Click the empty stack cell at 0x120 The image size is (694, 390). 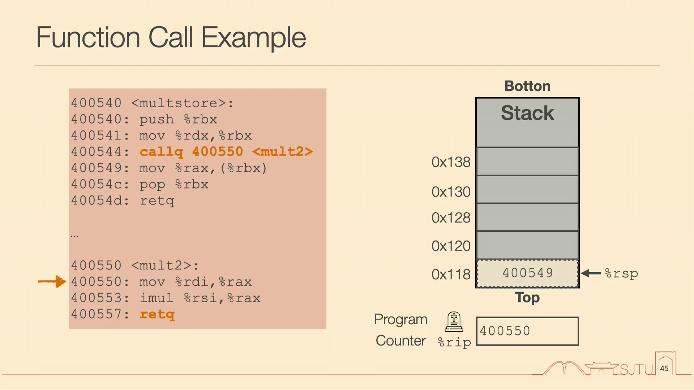coord(527,246)
